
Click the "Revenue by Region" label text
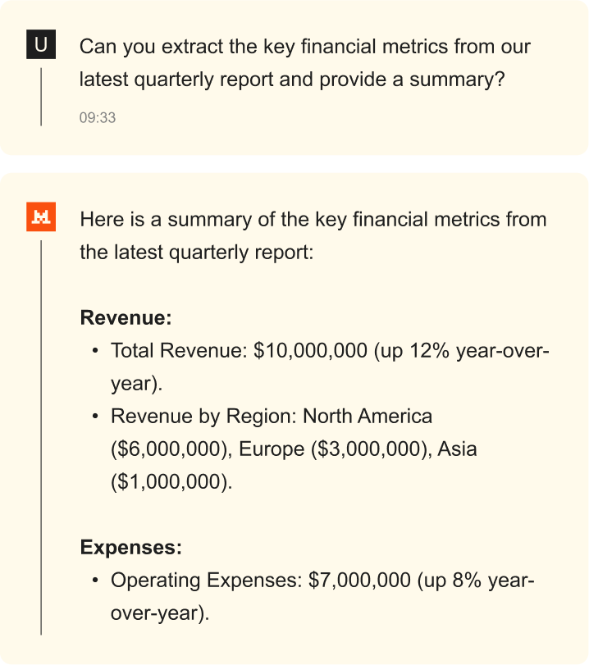[x=203, y=417]
